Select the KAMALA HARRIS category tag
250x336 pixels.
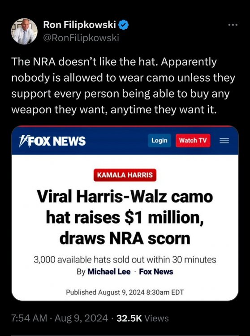pos(125,175)
